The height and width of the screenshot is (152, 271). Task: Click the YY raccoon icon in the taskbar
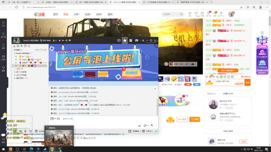click(52, 149)
